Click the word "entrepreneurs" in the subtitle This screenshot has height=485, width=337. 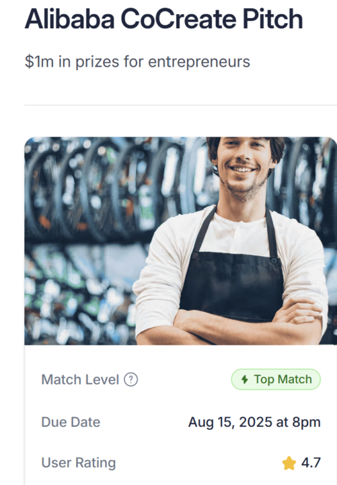pos(199,62)
